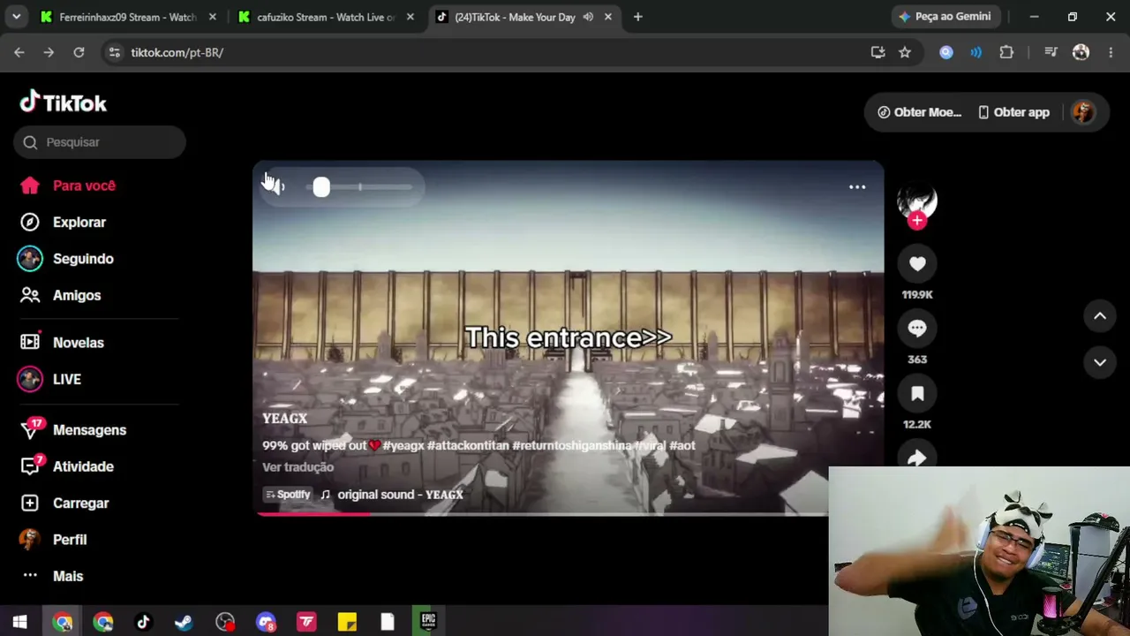The height and width of the screenshot is (636, 1130).
Task: Close the TikTok tab
Action: 607,17
